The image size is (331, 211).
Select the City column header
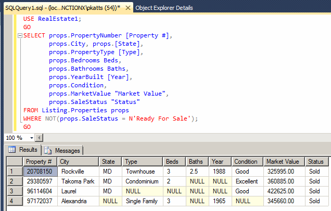78,162
